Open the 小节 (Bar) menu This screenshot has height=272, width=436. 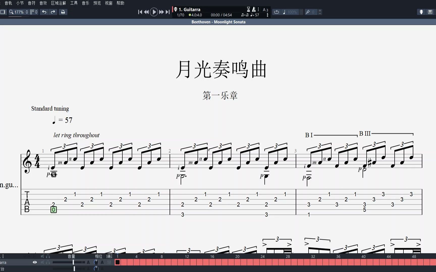click(x=20, y=3)
